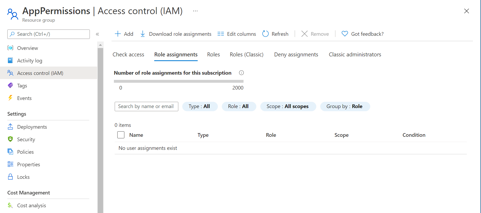Open the Role : All filter

239,106
